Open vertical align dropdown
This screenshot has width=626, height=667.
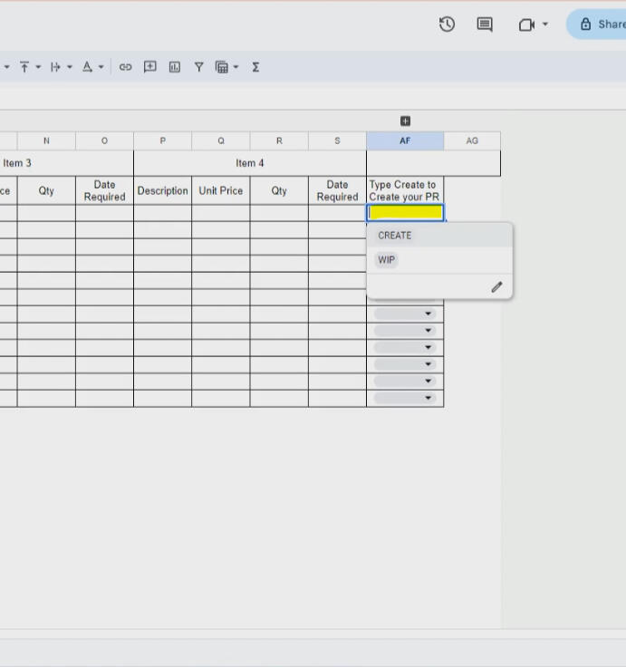[x=30, y=67]
